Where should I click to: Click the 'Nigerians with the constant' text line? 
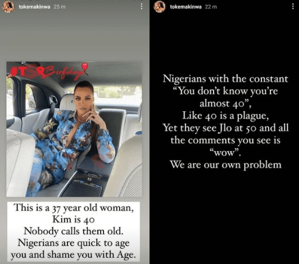tap(225, 79)
